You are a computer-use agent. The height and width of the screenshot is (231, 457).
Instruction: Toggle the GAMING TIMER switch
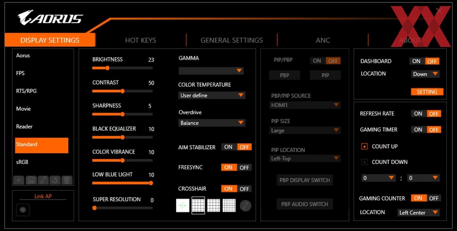[x=426, y=129]
